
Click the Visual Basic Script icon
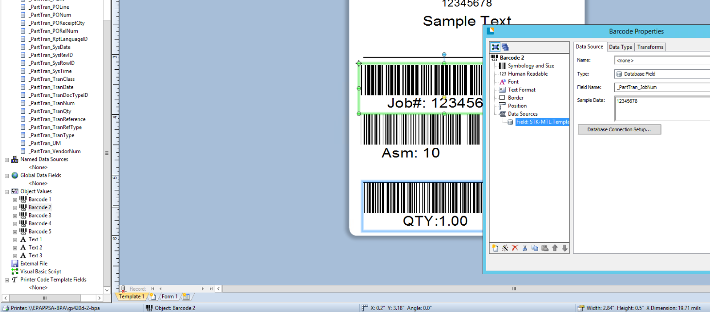(x=15, y=272)
